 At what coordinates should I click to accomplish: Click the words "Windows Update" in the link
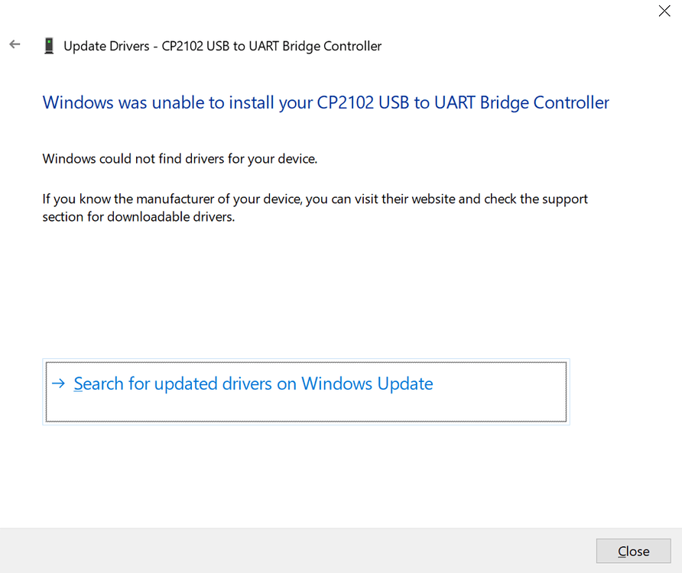367,384
